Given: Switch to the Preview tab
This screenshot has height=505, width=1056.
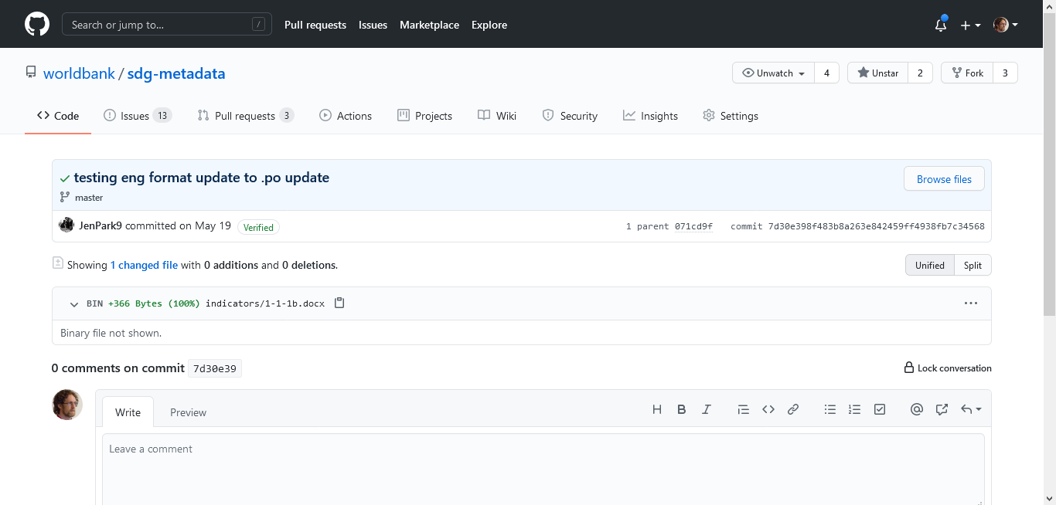Looking at the screenshot, I should [188, 412].
